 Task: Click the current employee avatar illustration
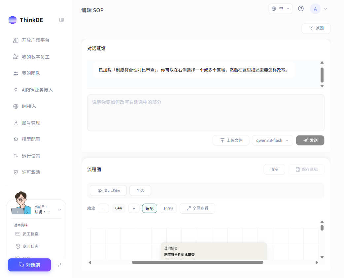pyautogui.click(x=21, y=203)
